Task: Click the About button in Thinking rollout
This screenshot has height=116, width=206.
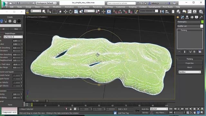Action: pyautogui.click(x=190, y=67)
